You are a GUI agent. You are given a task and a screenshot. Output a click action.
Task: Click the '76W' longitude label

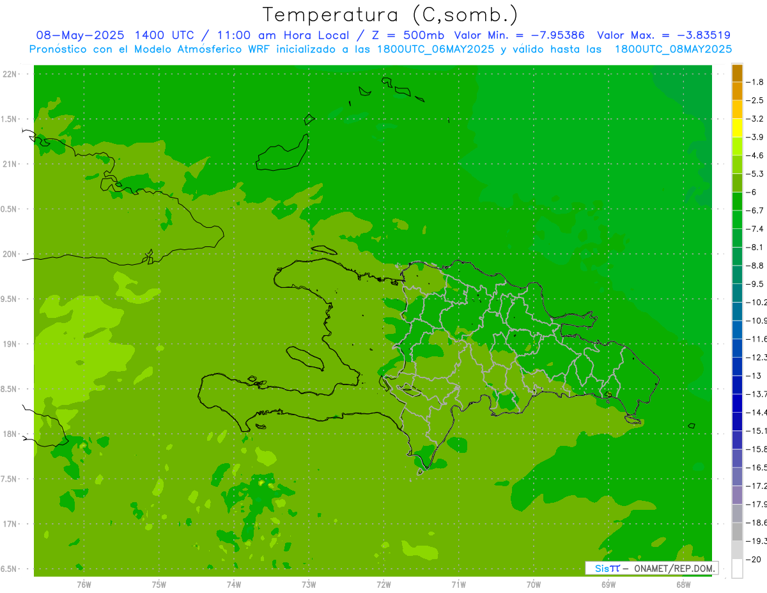coord(84,585)
